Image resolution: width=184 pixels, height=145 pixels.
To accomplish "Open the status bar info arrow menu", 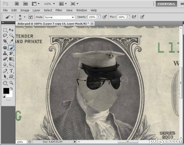I will pyautogui.click(x=75, y=142).
